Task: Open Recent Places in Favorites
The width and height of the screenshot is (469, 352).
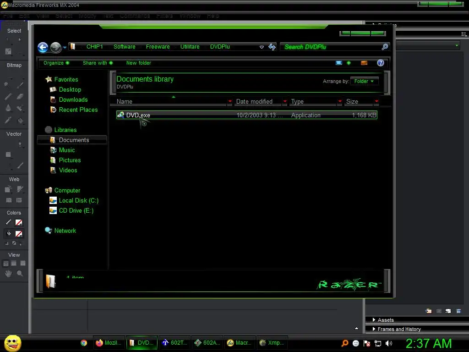Action: pyautogui.click(x=78, y=110)
